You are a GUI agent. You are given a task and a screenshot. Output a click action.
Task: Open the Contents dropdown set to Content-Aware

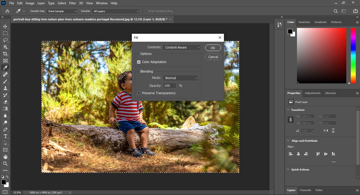pos(182,47)
